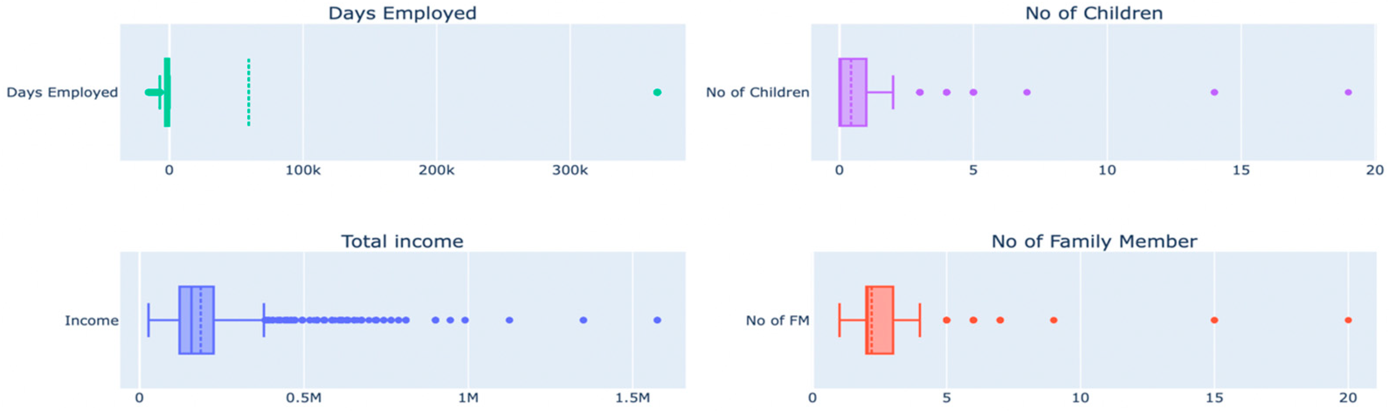Pick the No of FM outlier at 9
Viewport: 1389px width, 412px height.
(1054, 320)
